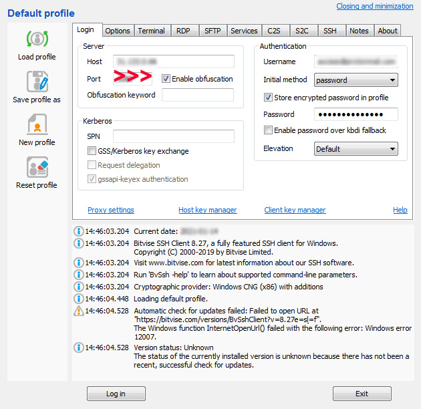
Task: Click the Request delegation checkbox
Action: [92, 165]
